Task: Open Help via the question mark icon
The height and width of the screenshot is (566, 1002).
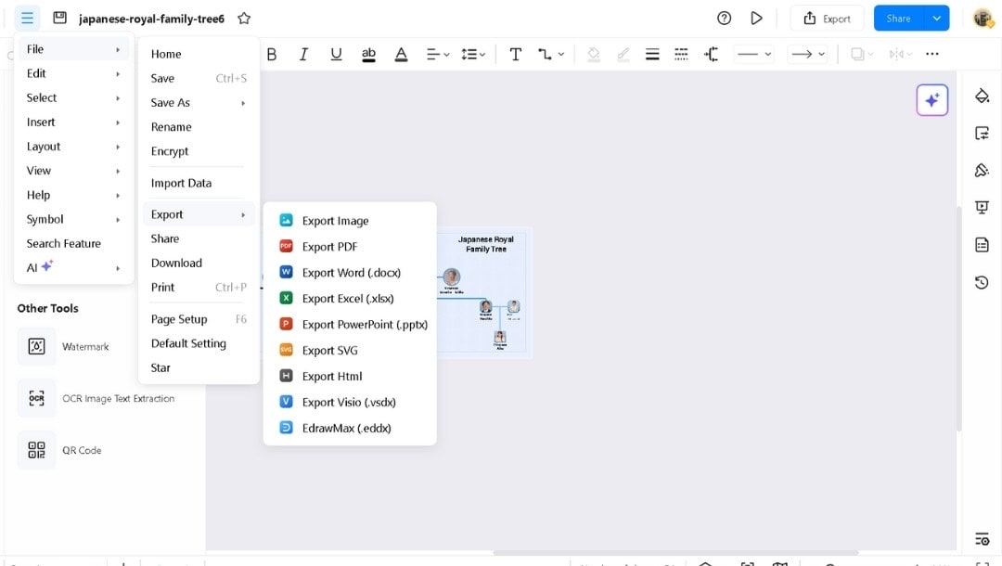Action: pyautogui.click(x=723, y=17)
